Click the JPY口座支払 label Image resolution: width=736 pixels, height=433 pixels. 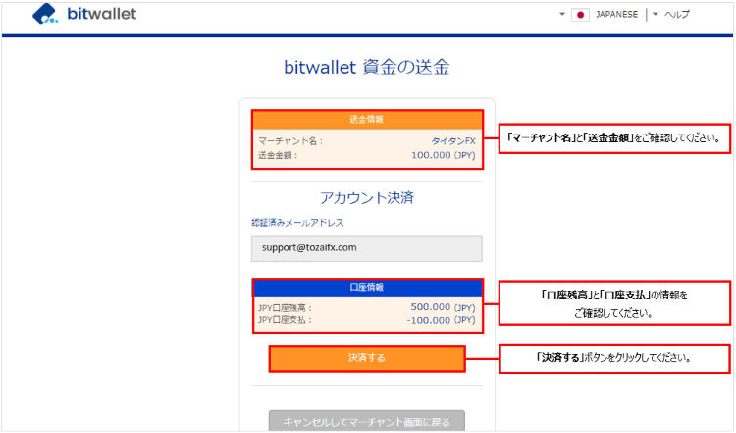pos(285,320)
